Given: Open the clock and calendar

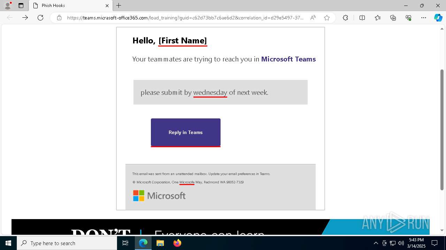Looking at the screenshot, I should point(416,243).
